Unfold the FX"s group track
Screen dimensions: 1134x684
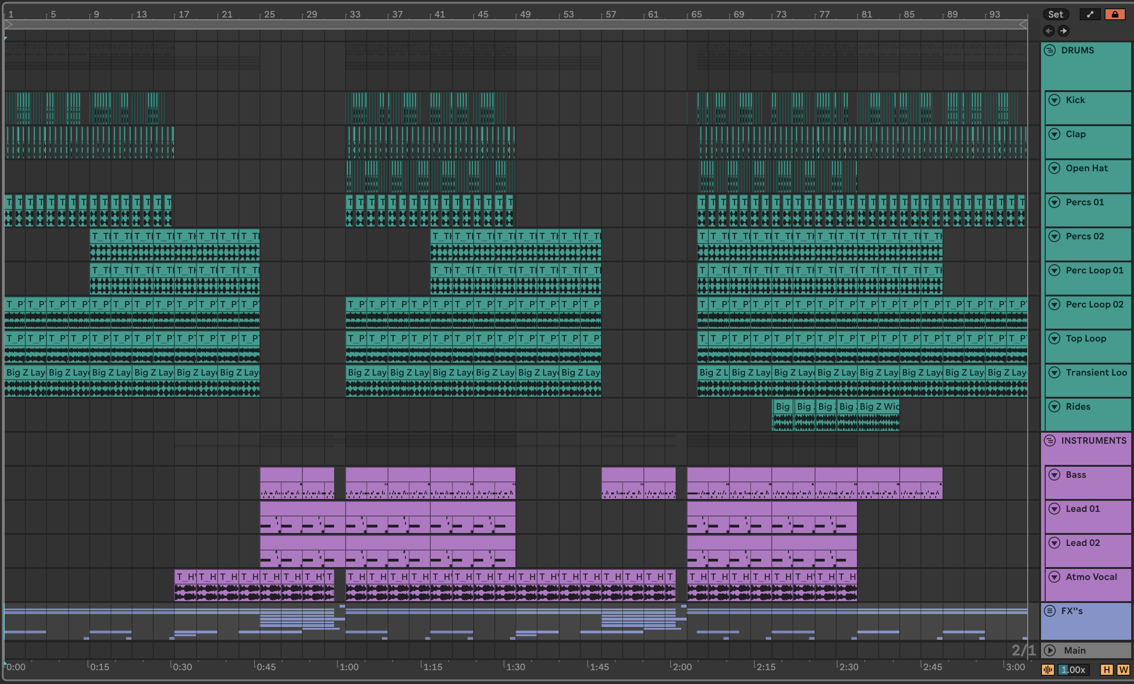tap(1050, 611)
